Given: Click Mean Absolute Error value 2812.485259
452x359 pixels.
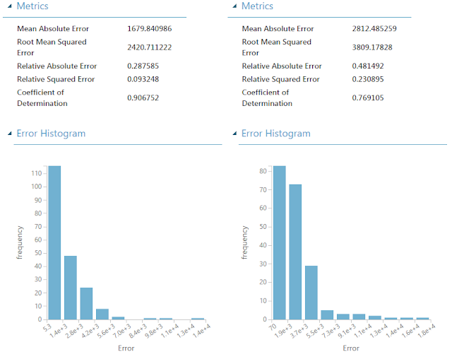Looking at the screenshot, I should coord(374,28).
